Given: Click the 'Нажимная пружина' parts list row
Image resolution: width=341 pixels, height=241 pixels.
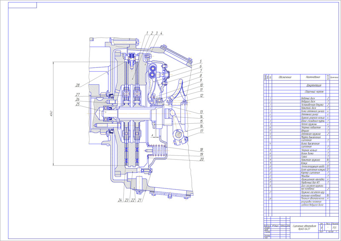Looking at the screenshot, I should [309, 160].
